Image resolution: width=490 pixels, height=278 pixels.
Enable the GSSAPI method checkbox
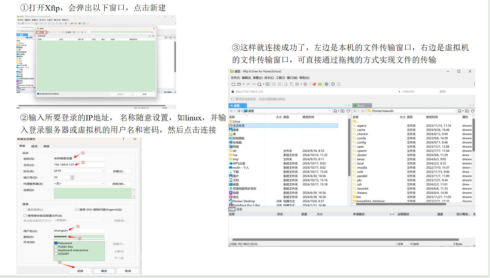point(56,254)
